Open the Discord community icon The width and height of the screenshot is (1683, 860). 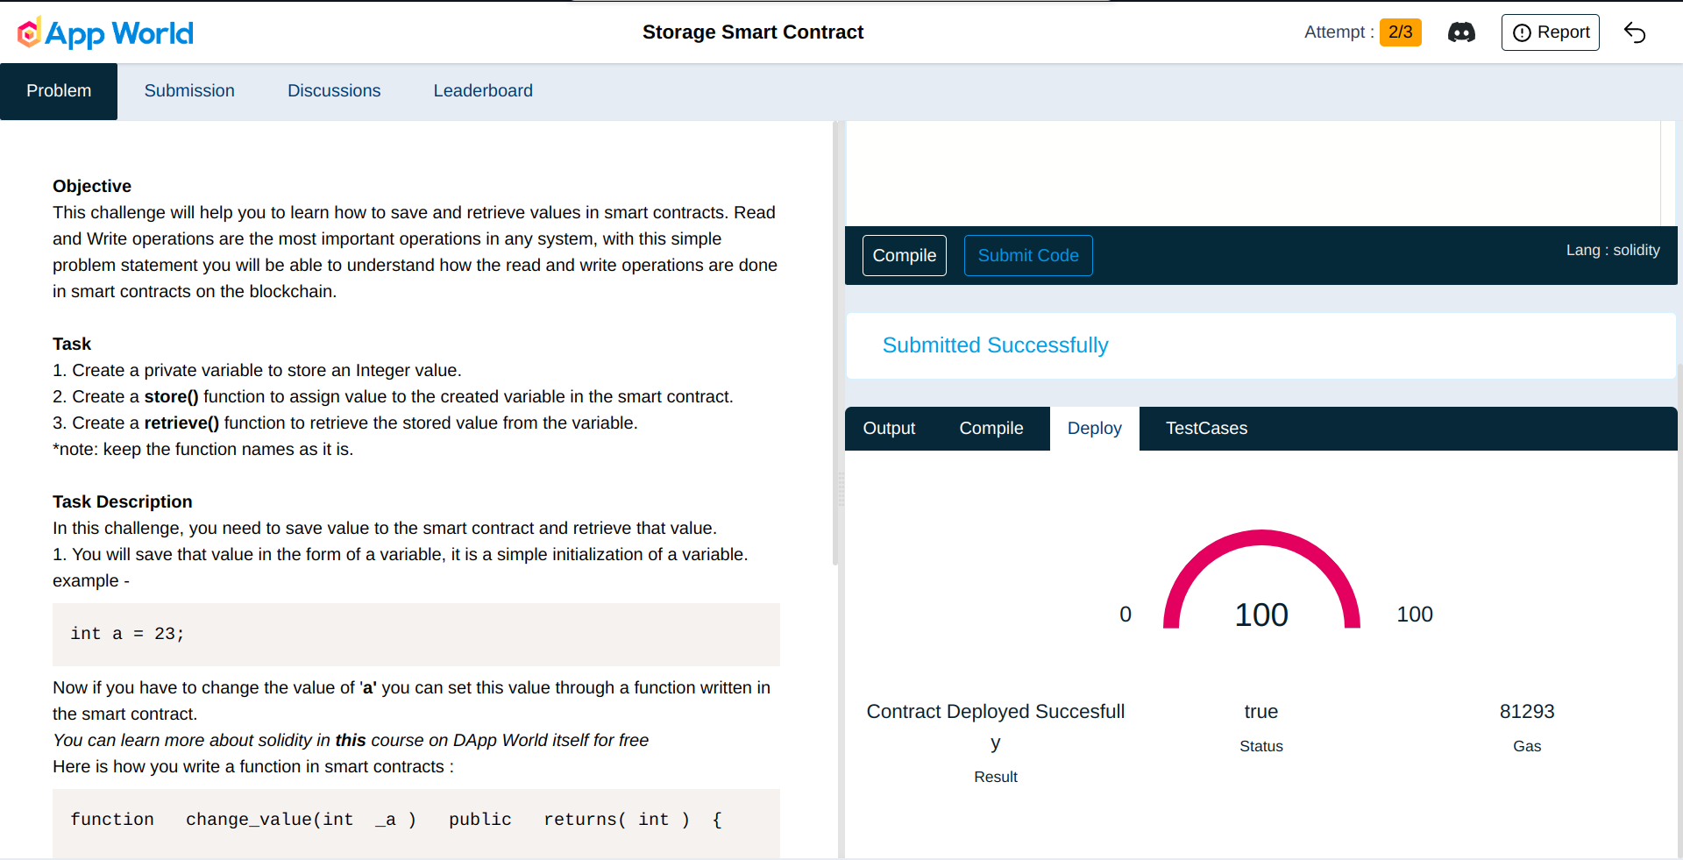click(x=1461, y=32)
